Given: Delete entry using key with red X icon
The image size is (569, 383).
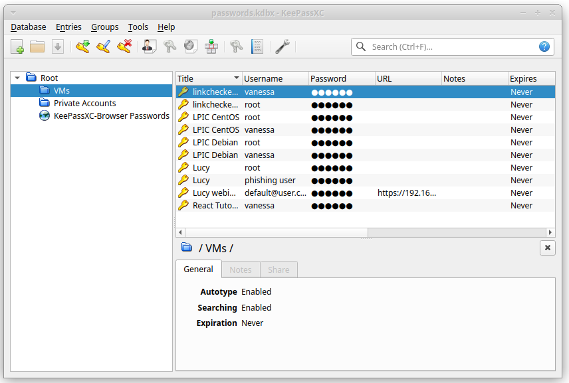Looking at the screenshot, I should point(124,46).
